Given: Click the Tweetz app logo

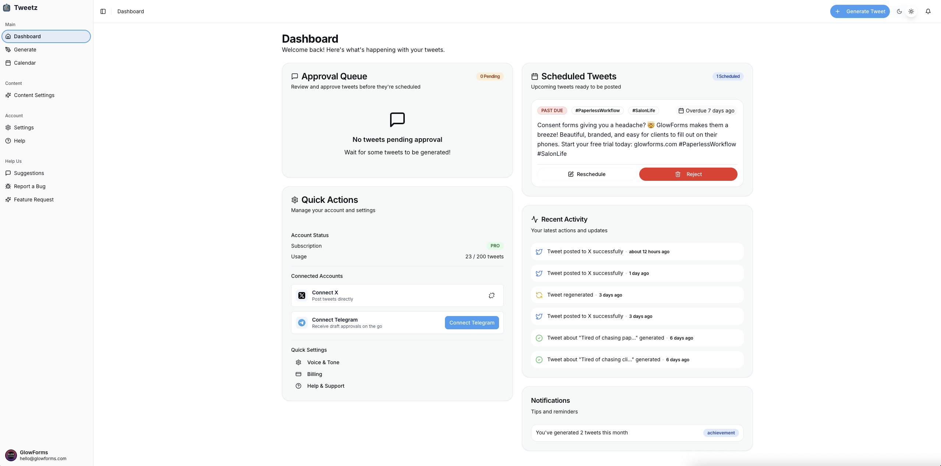Looking at the screenshot, I should (x=7, y=8).
